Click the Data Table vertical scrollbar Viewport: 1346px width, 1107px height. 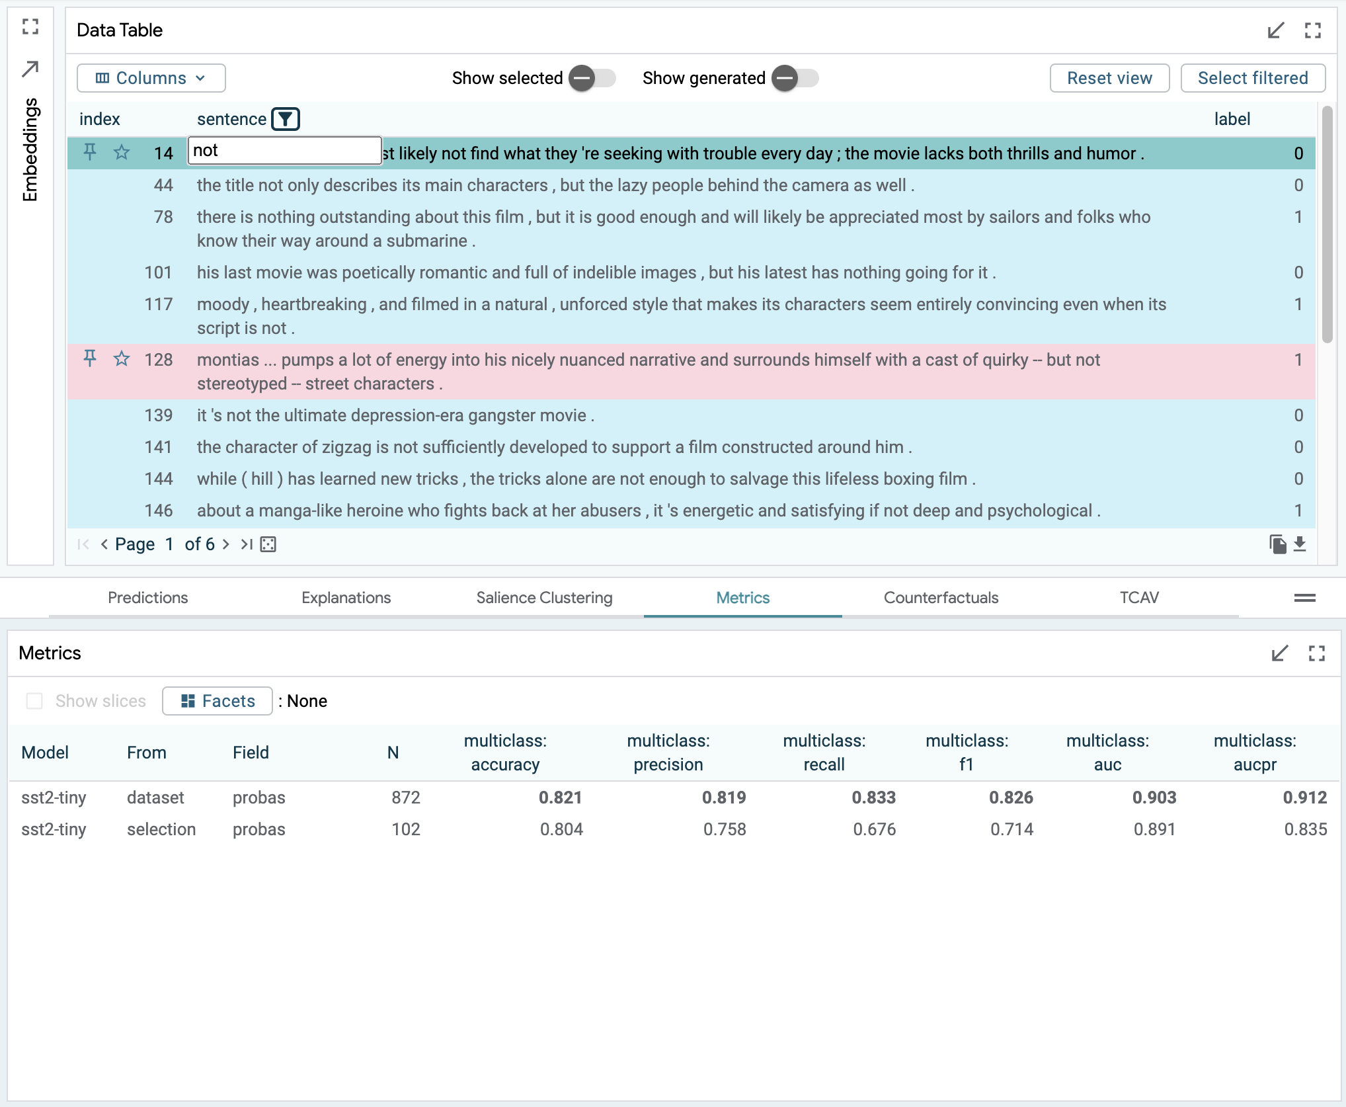tap(1327, 225)
